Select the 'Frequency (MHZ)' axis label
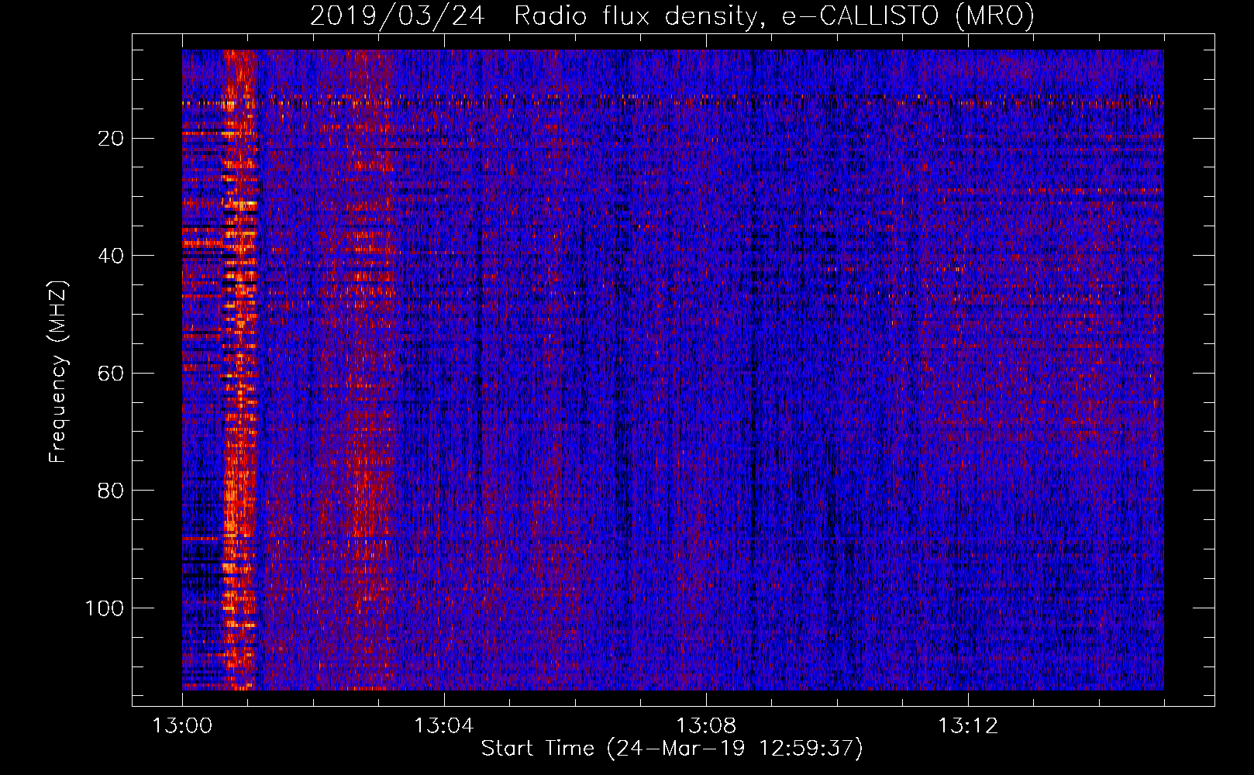Screen dimensions: 1254x775 (58, 371)
